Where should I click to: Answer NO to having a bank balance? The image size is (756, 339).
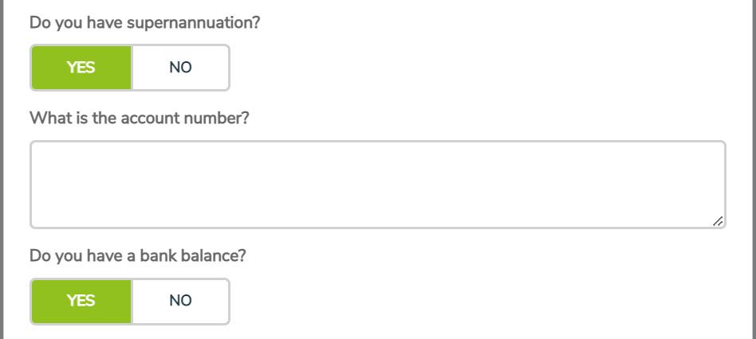pos(181,301)
